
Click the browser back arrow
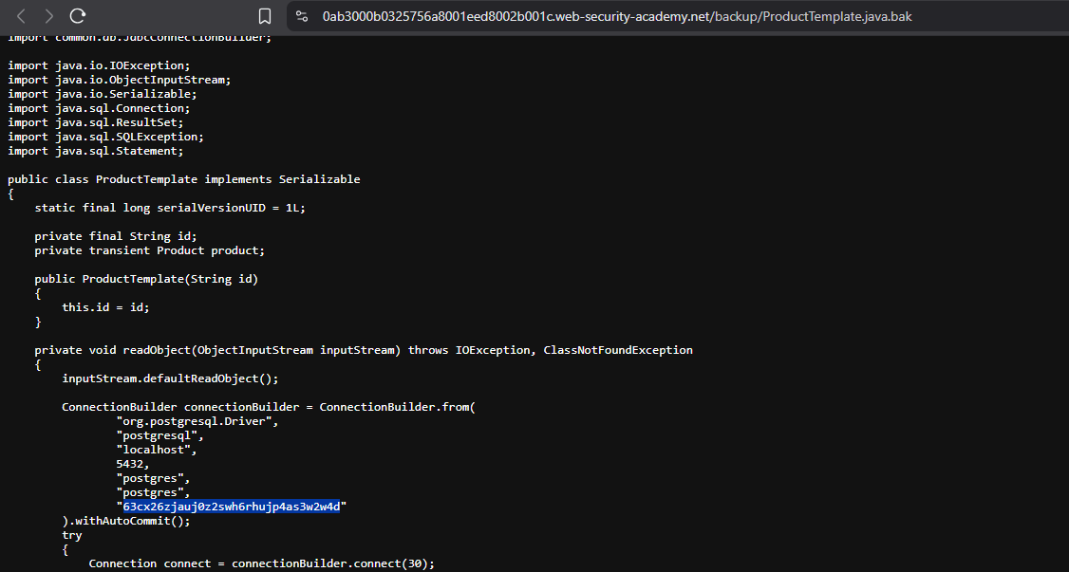tap(22, 16)
